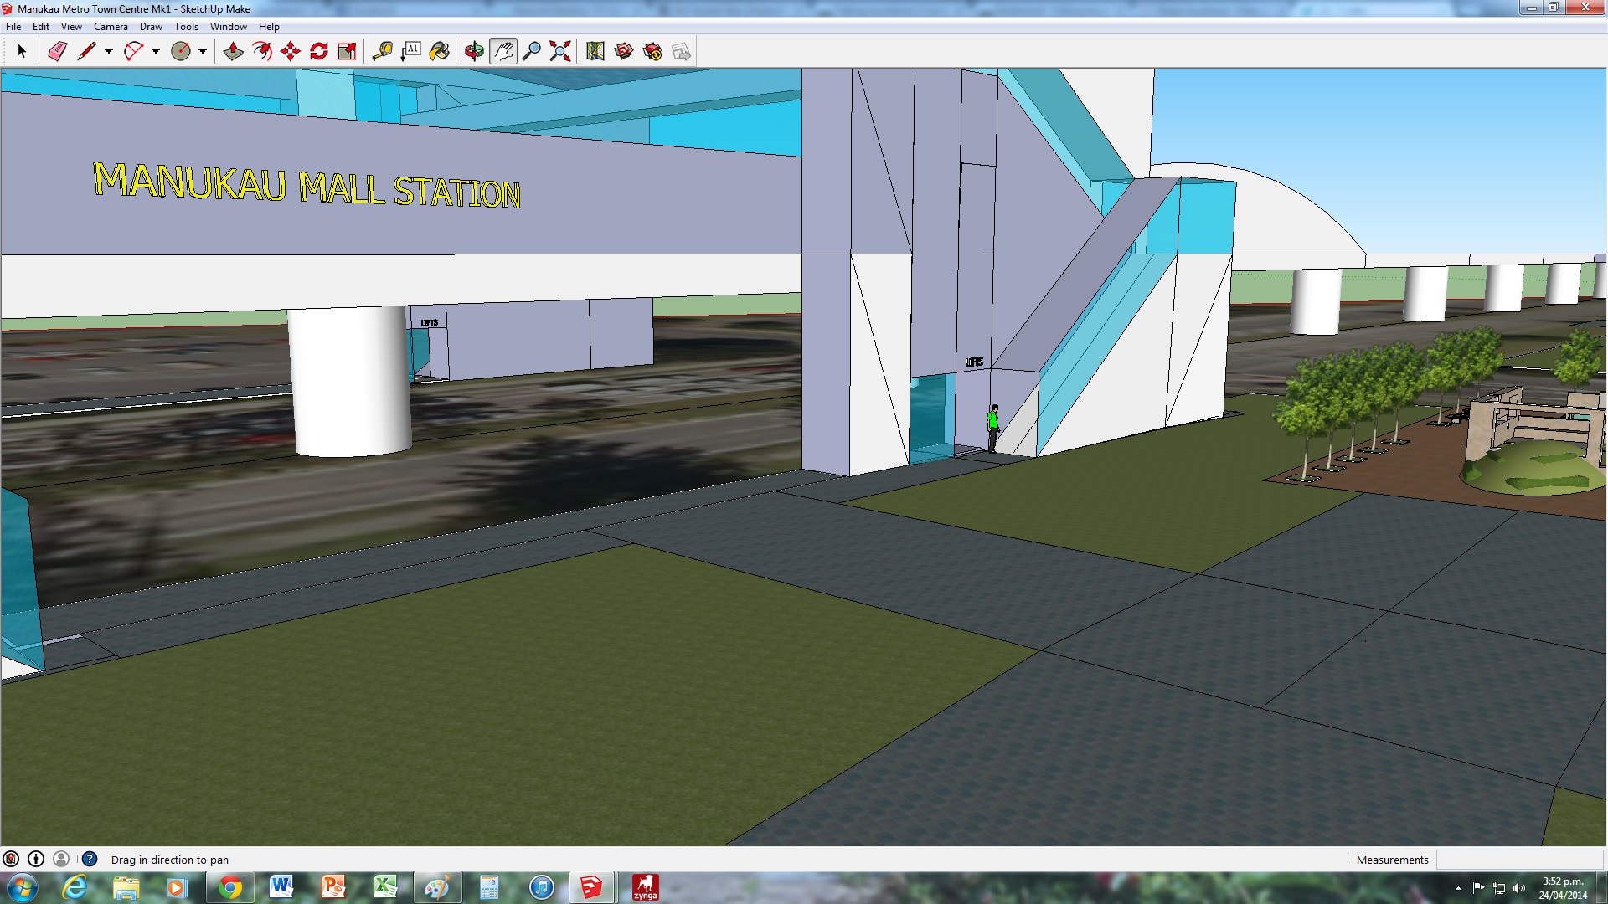Open the Camera menu
1608x904 pixels.
[x=111, y=27]
